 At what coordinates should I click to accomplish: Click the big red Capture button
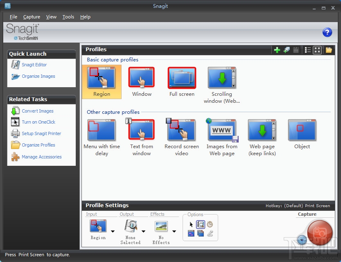click(x=320, y=233)
